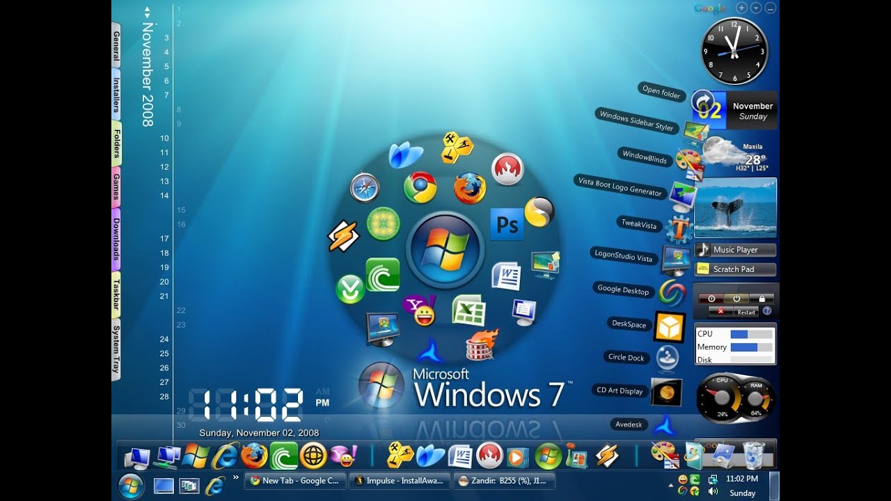Viewport: 891px width, 501px height.
Task: Click the central Windows orb of circle dock
Action: click(x=445, y=249)
